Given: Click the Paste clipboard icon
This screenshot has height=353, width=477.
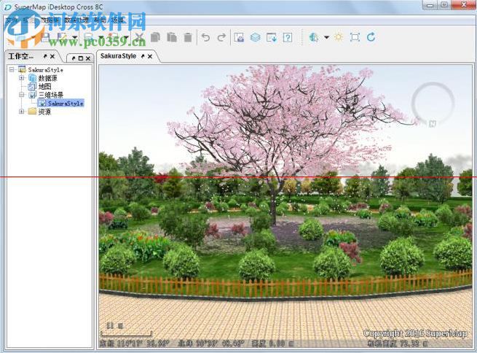Looking at the screenshot, I should (x=172, y=37).
